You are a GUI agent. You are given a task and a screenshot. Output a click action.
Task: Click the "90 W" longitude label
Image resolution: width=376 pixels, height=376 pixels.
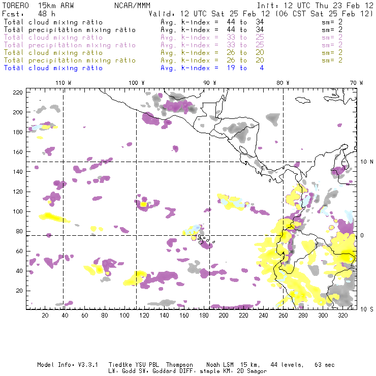(210, 83)
